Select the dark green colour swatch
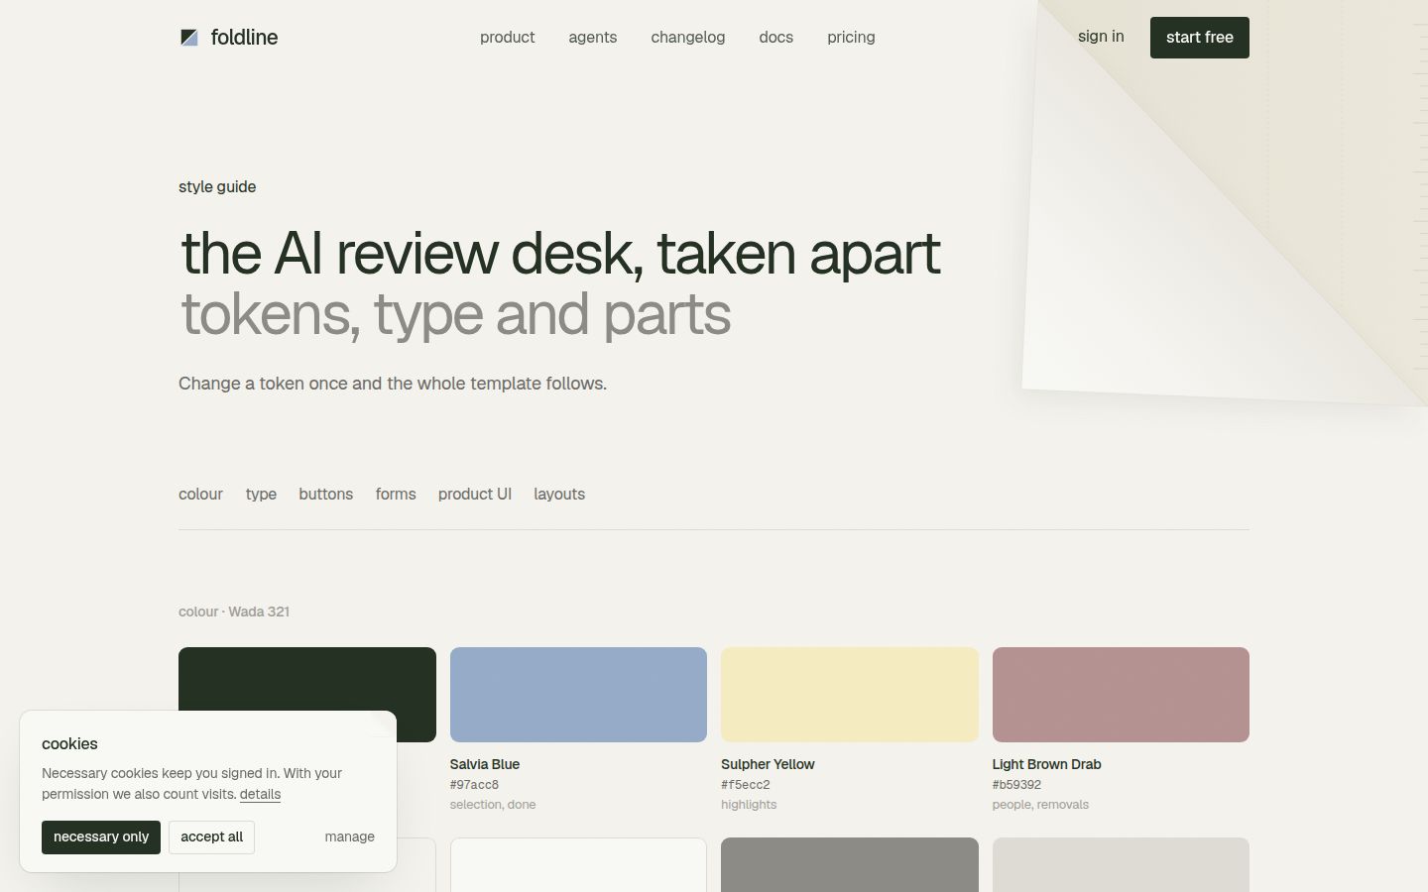 (x=307, y=678)
